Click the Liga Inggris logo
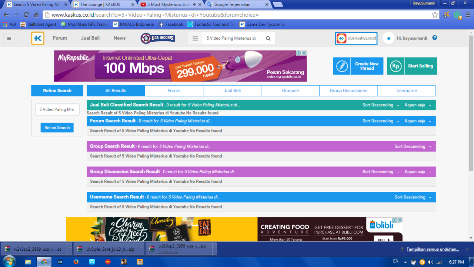 (x=158, y=38)
